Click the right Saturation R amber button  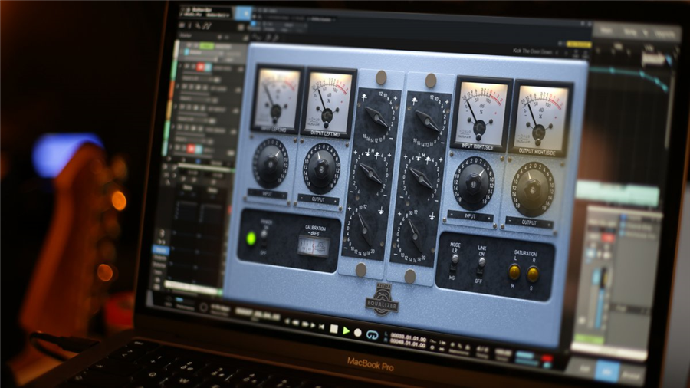tap(533, 274)
